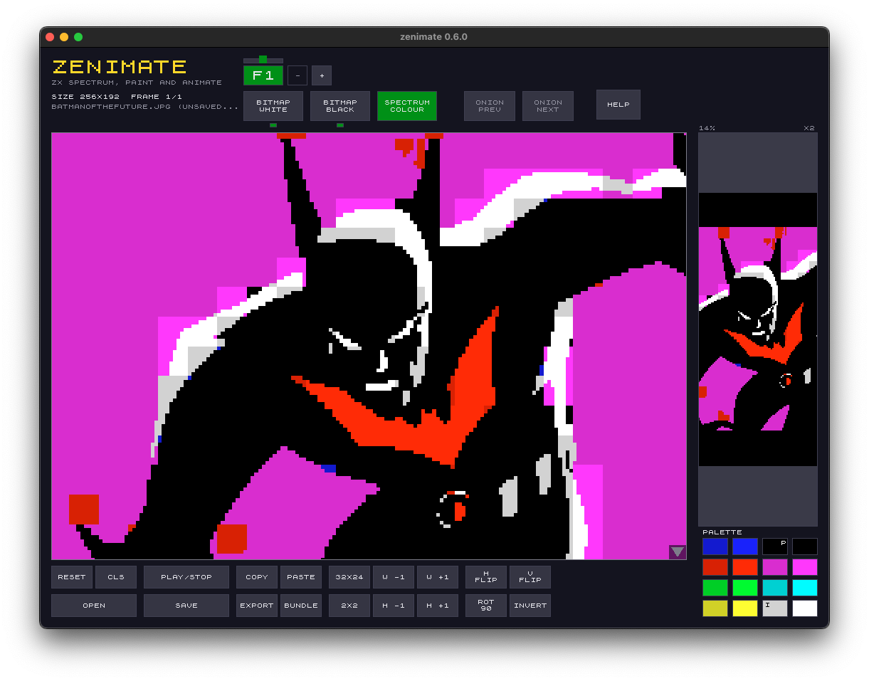Click the green frame timeline marker above F1
Viewport: 869px width, 681px height.
tap(263, 60)
